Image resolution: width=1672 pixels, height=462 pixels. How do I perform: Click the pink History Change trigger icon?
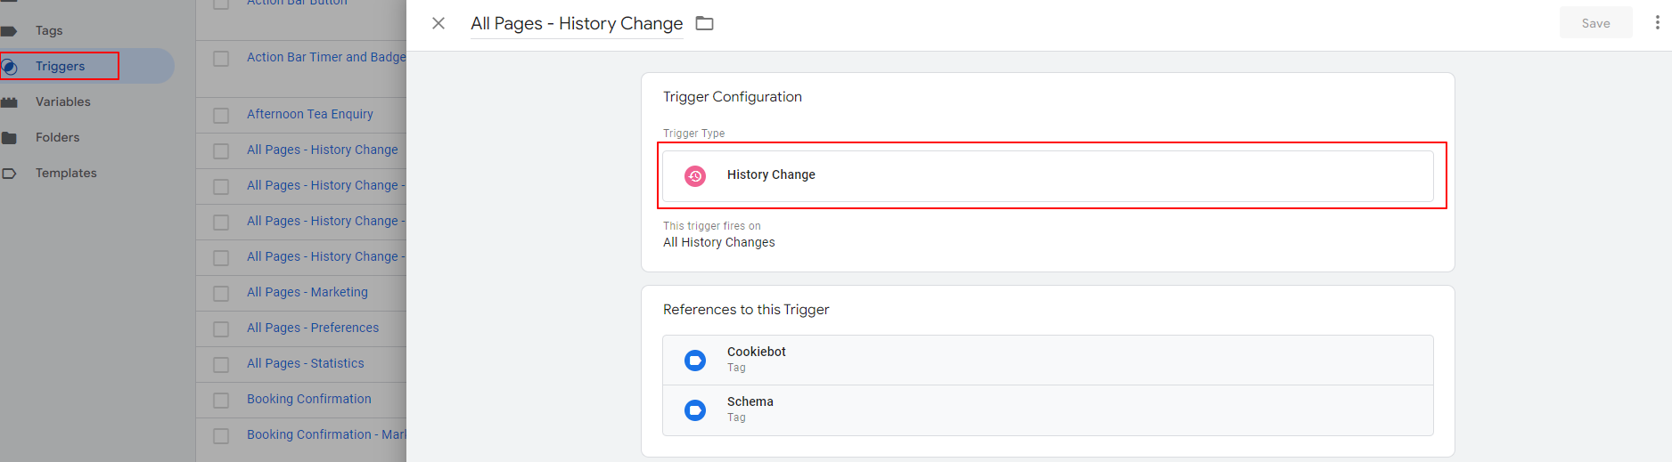[695, 175]
